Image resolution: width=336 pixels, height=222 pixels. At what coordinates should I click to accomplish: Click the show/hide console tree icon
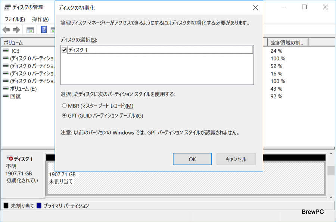30,30
